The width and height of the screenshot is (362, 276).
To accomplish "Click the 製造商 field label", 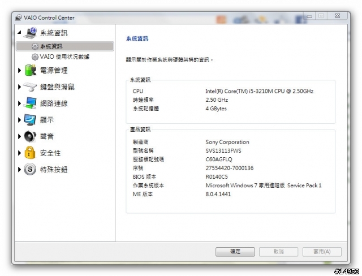I will (141, 142).
